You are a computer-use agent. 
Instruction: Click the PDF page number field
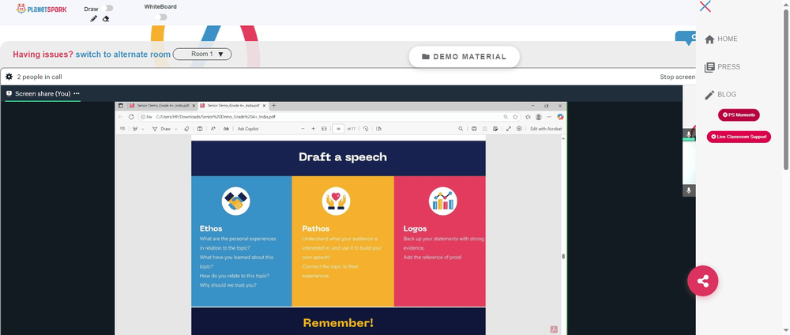(x=339, y=129)
